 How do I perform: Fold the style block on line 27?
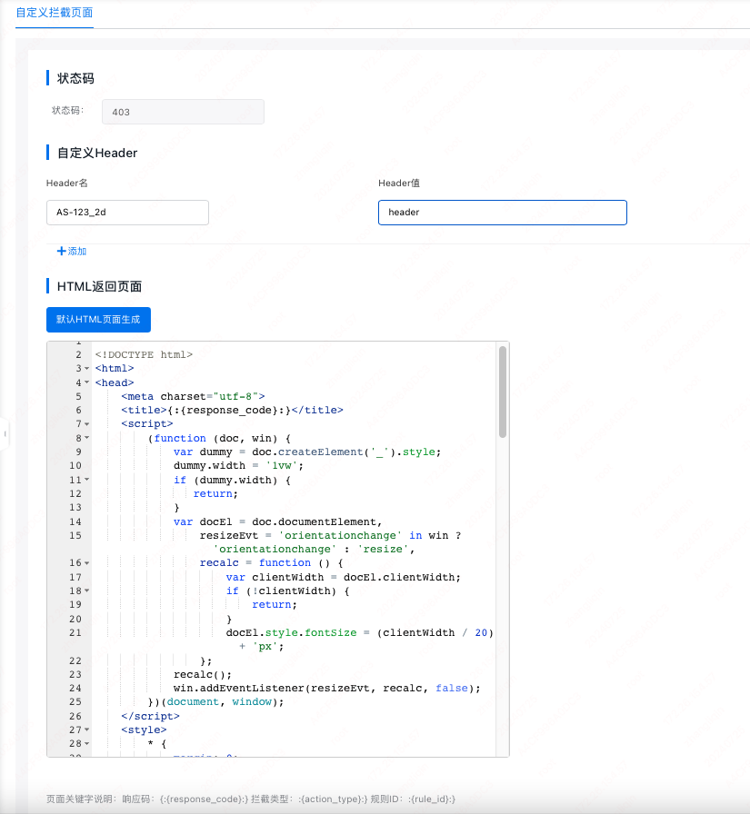[x=86, y=730]
